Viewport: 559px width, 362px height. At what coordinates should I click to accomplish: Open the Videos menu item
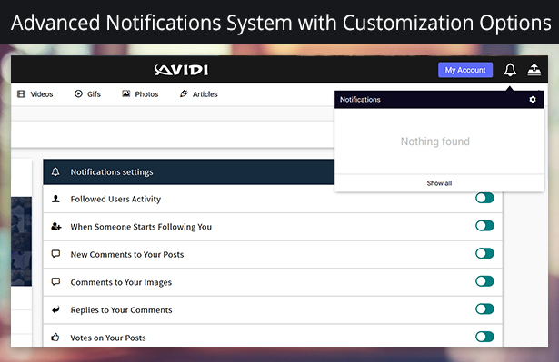click(x=35, y=94)
